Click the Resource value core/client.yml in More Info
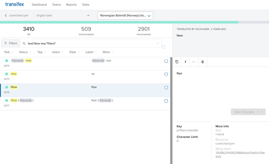Image resolution: width=269 pixels, height=164 pixels. (225, 144)
